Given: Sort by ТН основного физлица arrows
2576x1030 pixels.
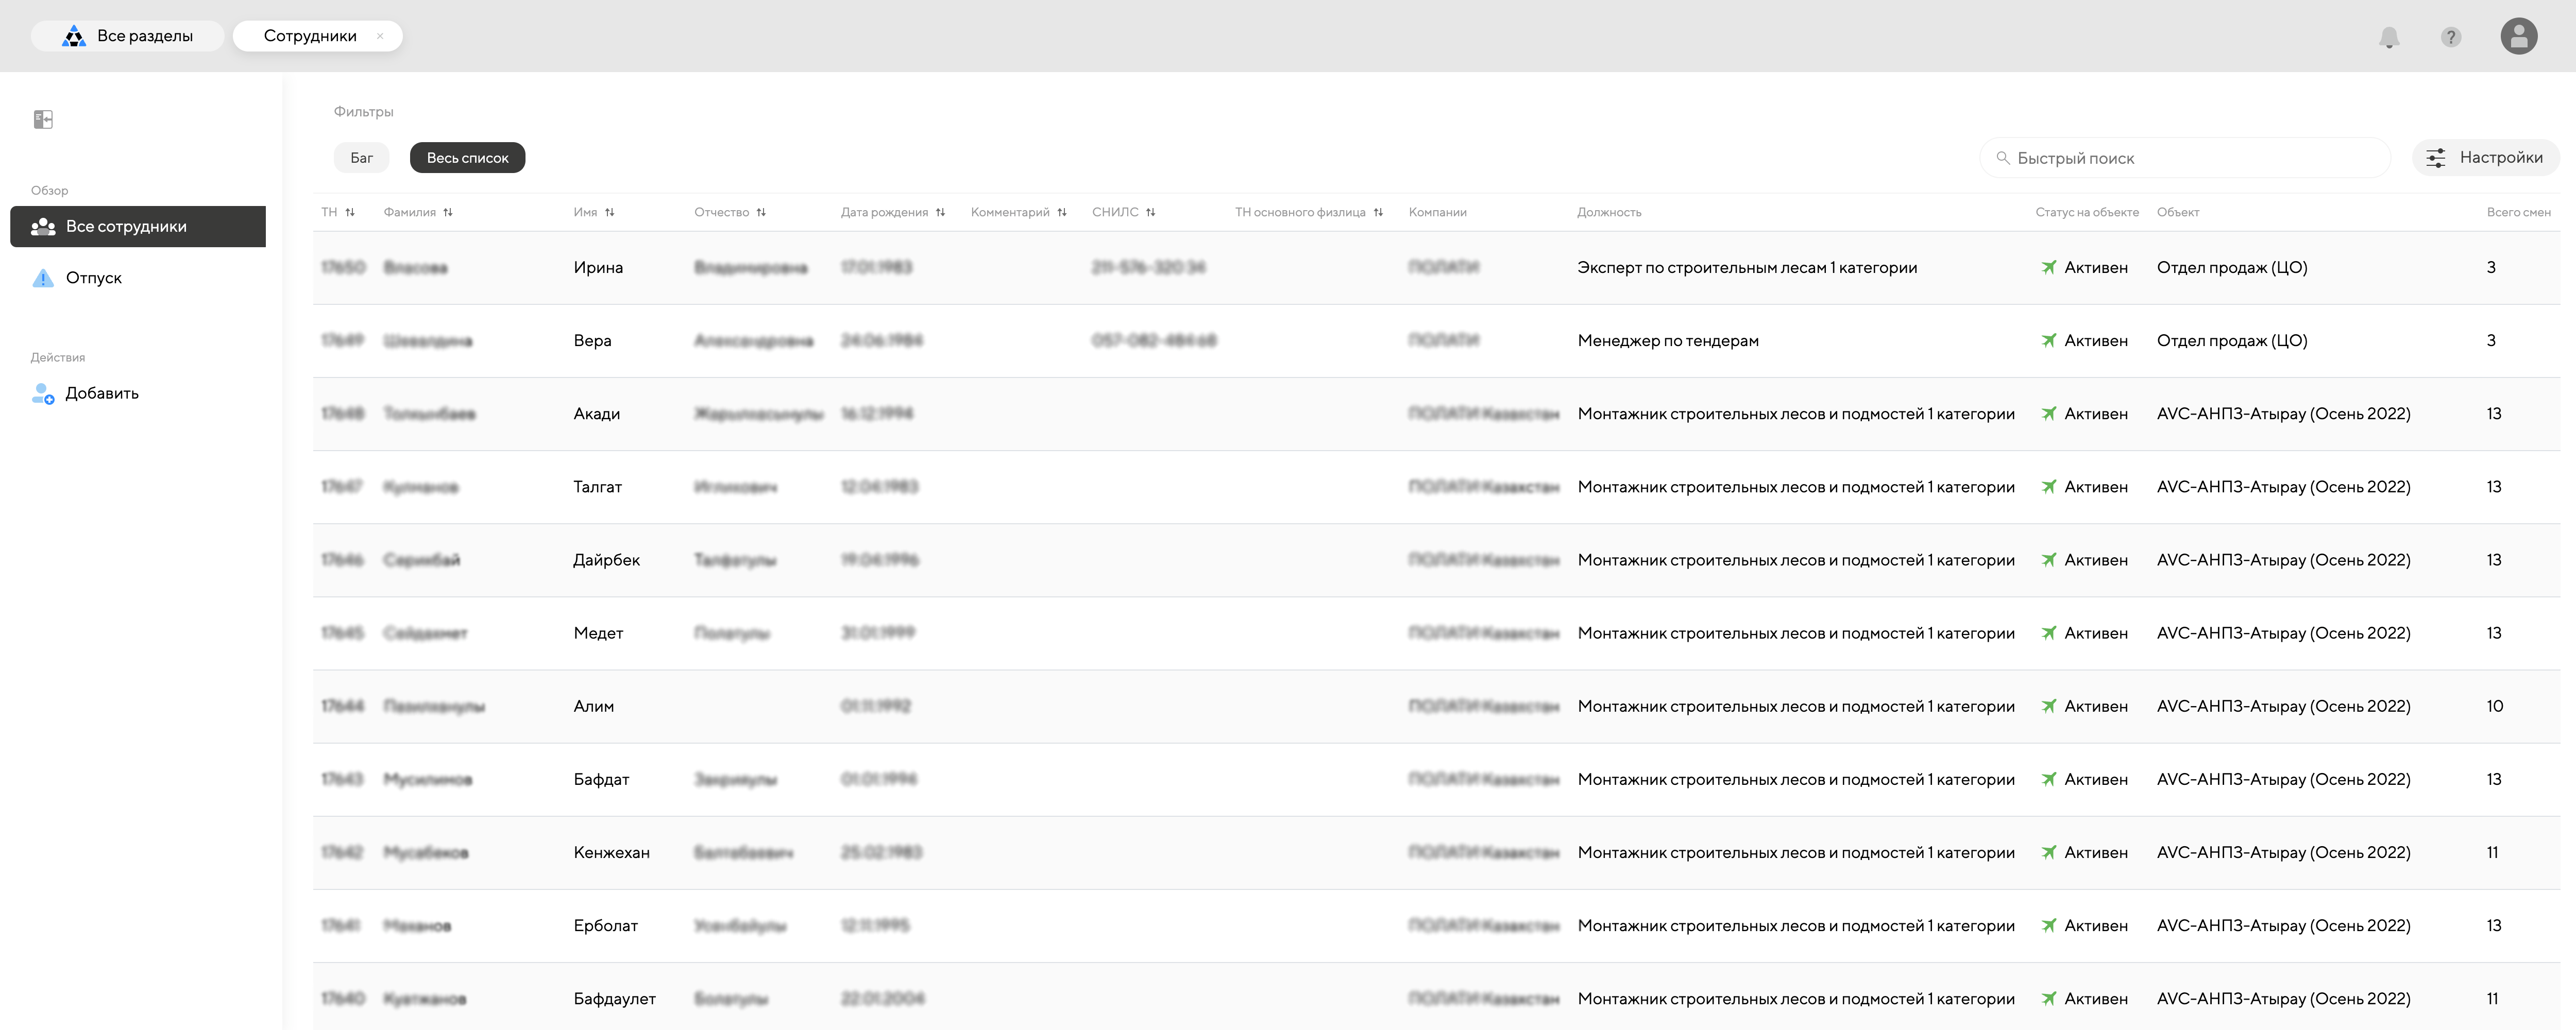Looking at the screenshot, I should point(1378,212).
